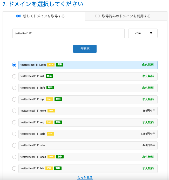The width and height of the screenshot is (169, 180).
Task: Select the testtesttest1111.com radio button
Action: (14, 65)
